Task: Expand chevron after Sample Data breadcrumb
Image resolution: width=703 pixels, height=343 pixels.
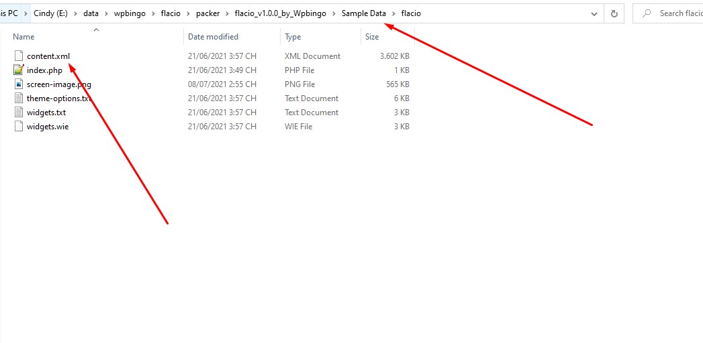Action: click(393, 13)
